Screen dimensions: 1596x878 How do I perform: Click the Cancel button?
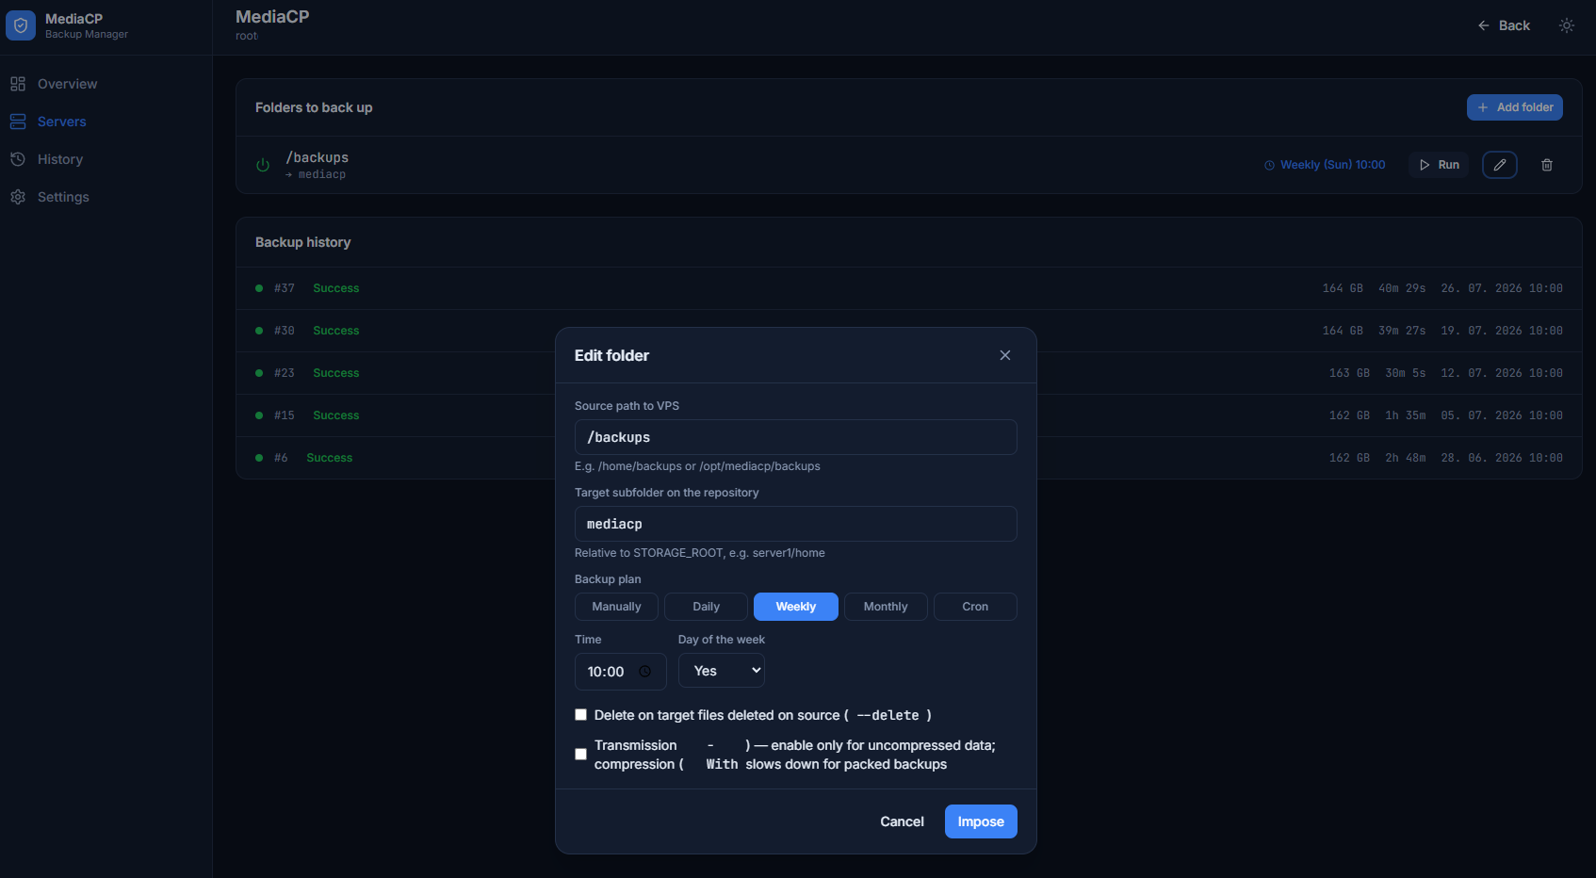tap(902, 821)
